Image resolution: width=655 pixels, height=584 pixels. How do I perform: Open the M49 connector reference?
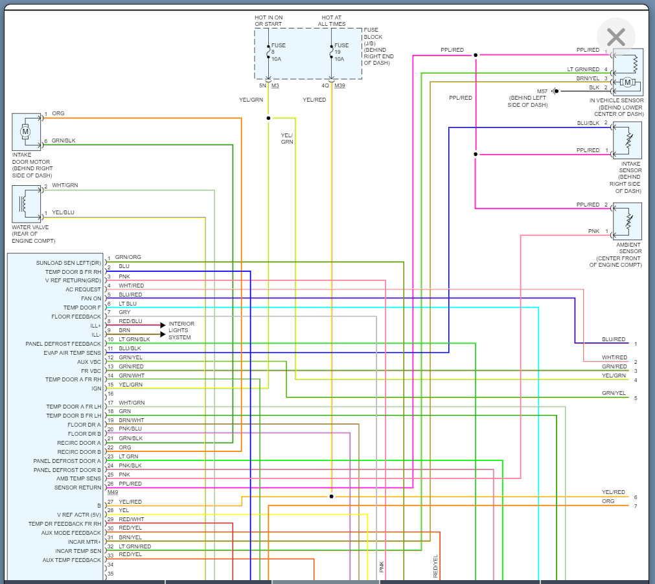(113, 492)
